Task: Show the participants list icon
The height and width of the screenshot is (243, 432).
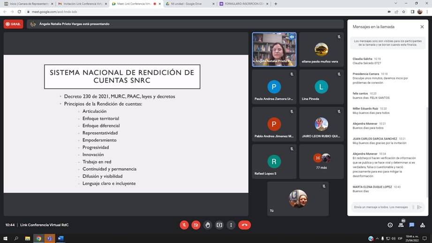Action: coord(401,225)
